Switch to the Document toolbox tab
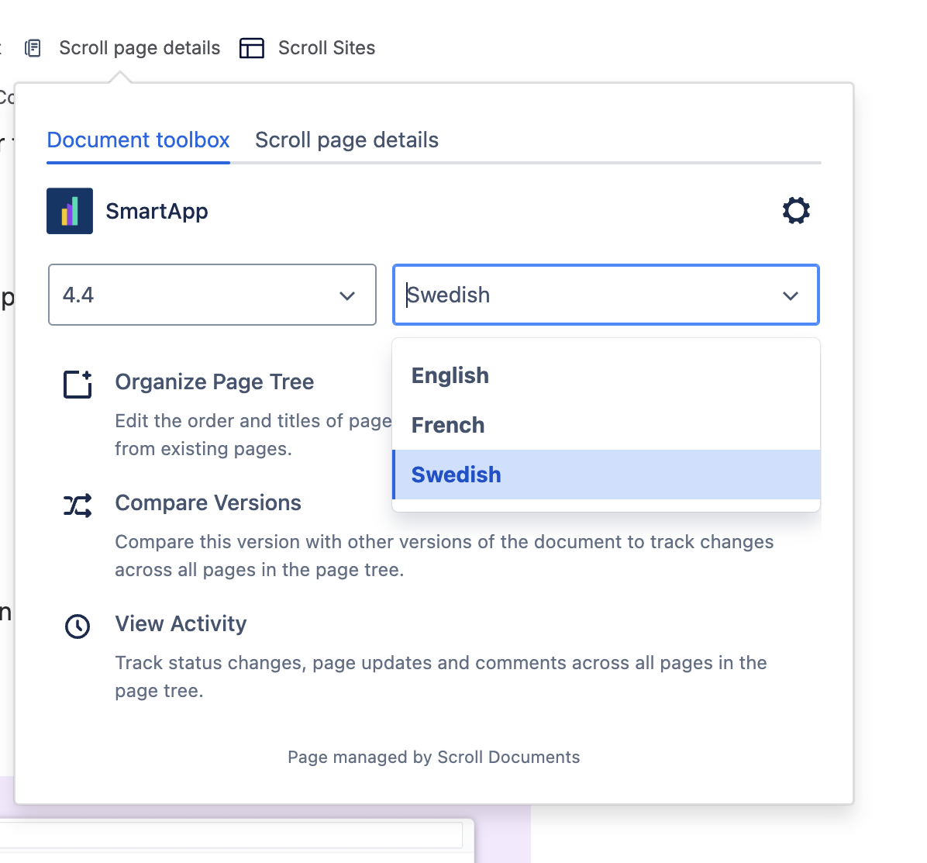Image resolution: width=927 pixels, height=863 pixels. [138, 140]
